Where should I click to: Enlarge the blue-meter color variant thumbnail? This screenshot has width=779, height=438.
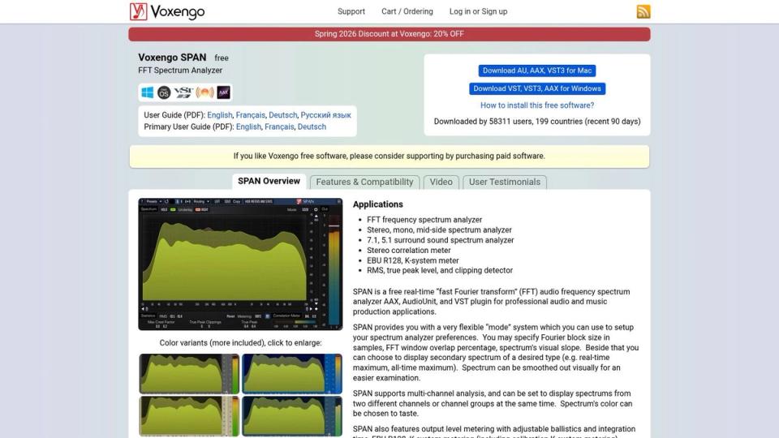coord(292,373)
